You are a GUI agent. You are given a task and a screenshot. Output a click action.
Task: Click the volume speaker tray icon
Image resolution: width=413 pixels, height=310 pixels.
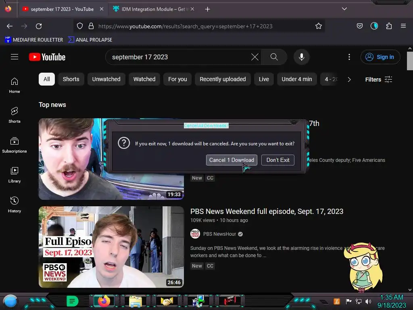368,301
